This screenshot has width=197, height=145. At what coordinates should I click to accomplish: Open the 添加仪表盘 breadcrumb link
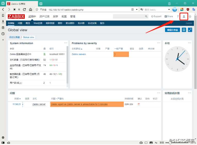tap(14, 37)
